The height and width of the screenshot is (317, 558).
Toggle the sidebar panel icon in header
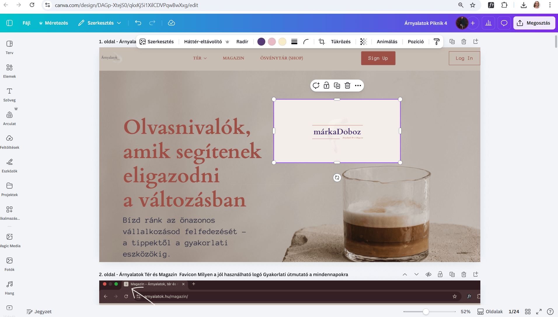9,23
